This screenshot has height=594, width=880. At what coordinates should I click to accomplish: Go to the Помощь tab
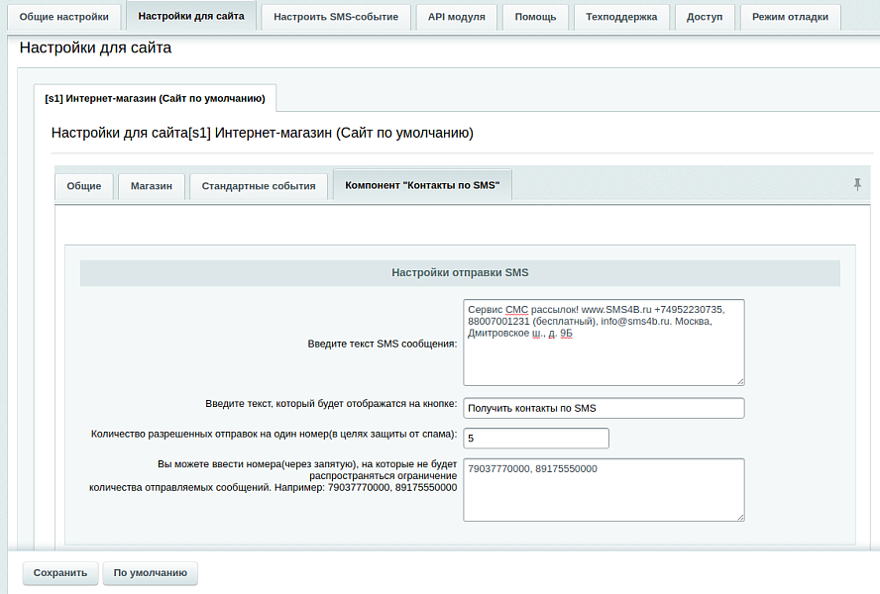tap(536, 17)
